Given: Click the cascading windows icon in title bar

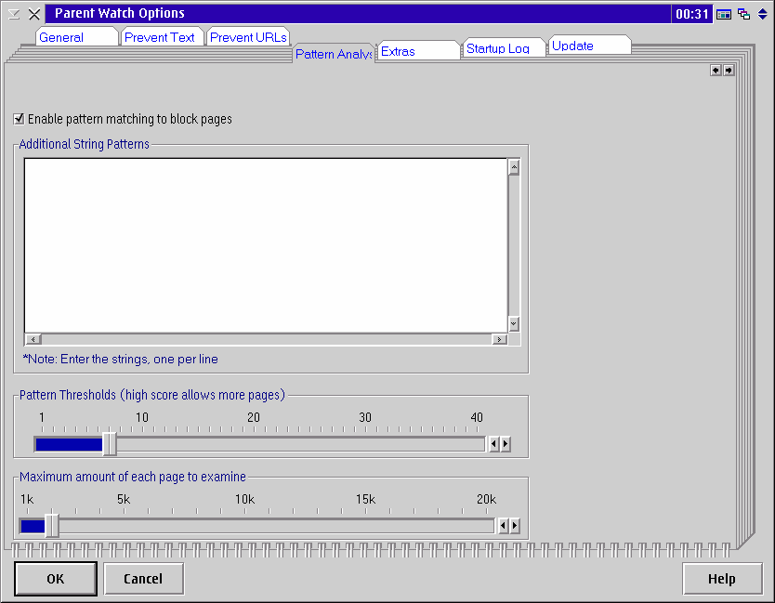Looking at the screenshot, I should tap(743, 14).
